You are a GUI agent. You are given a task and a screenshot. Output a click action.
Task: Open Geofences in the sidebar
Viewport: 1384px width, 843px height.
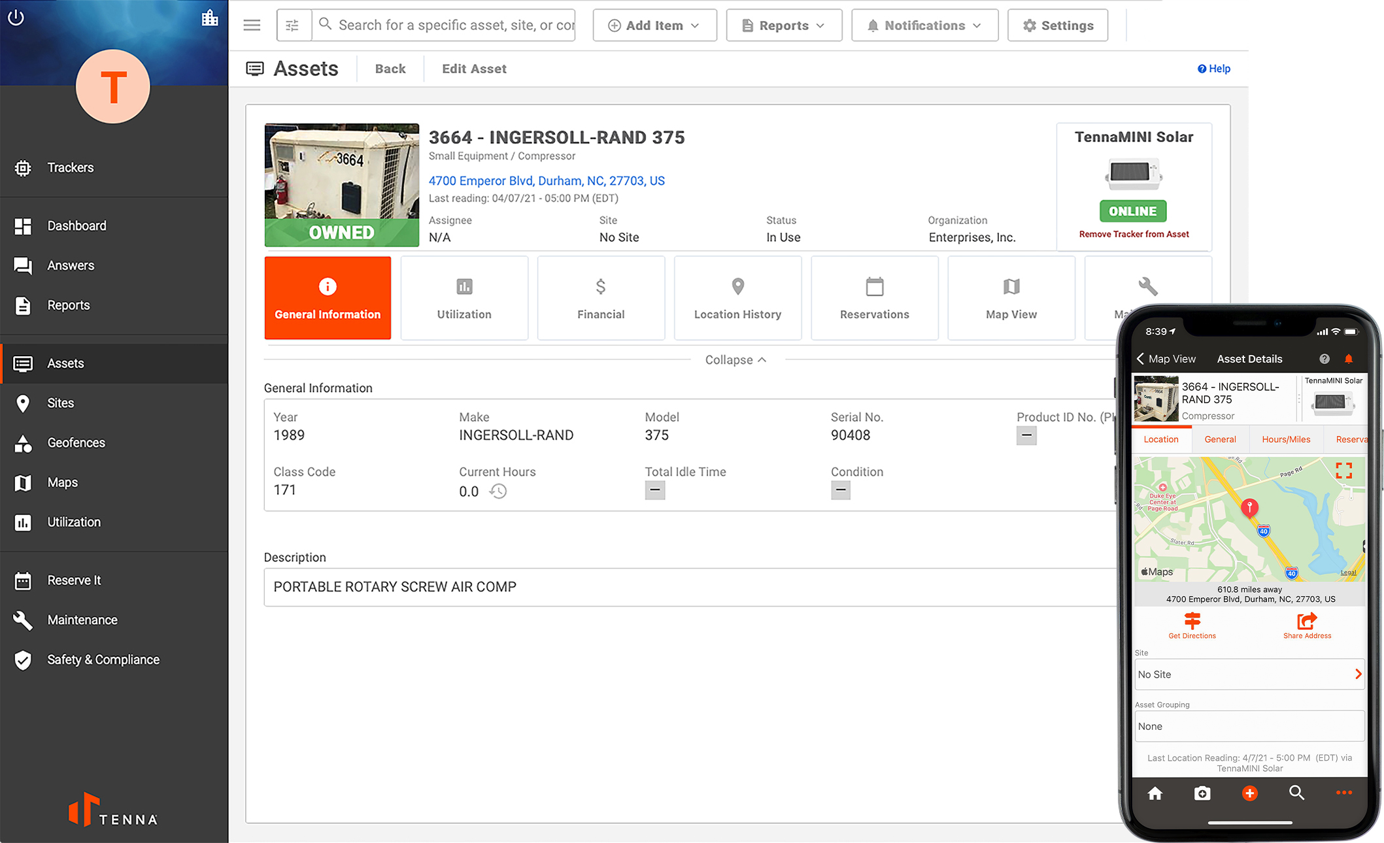(114, 442)
